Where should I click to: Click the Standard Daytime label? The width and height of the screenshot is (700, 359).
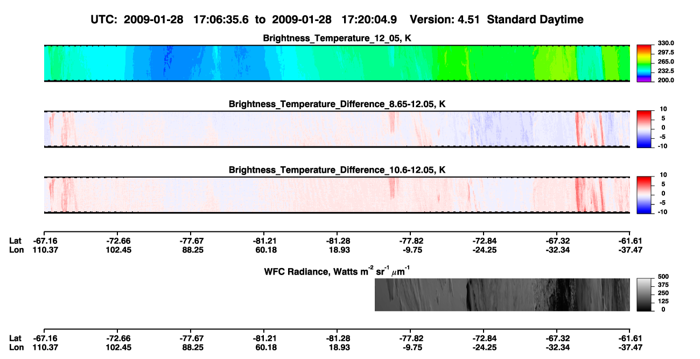535,20
